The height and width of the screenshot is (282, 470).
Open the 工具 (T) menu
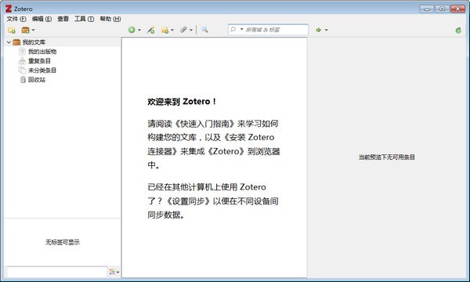[85, 19]
